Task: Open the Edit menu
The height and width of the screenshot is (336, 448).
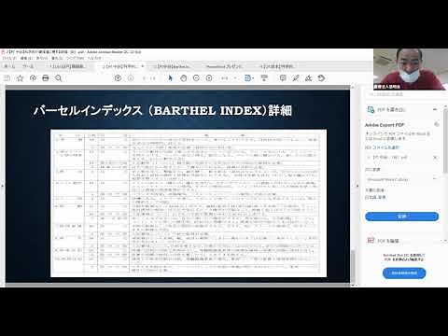Action: pyautogui.click(x=26, y=58)
